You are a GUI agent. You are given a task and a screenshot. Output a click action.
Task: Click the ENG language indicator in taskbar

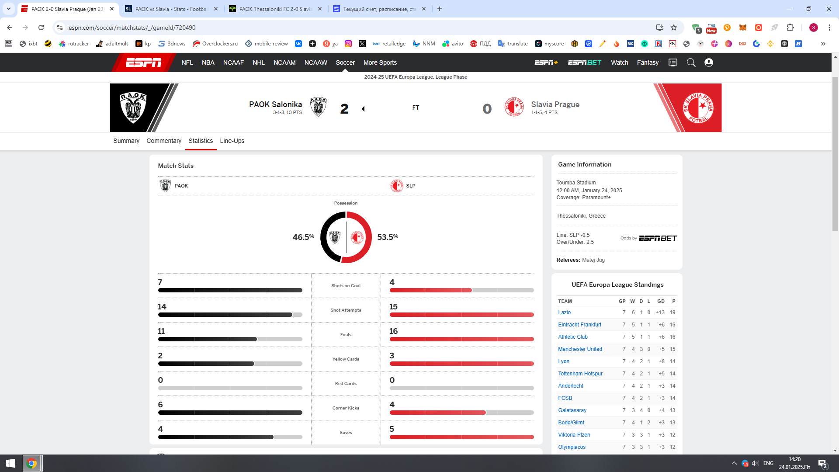click(768, 463)
